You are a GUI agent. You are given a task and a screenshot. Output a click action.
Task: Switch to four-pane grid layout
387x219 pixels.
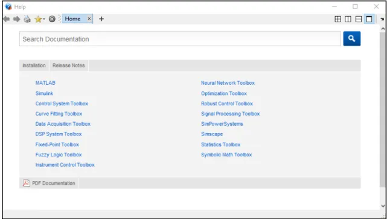click(337, 19)
